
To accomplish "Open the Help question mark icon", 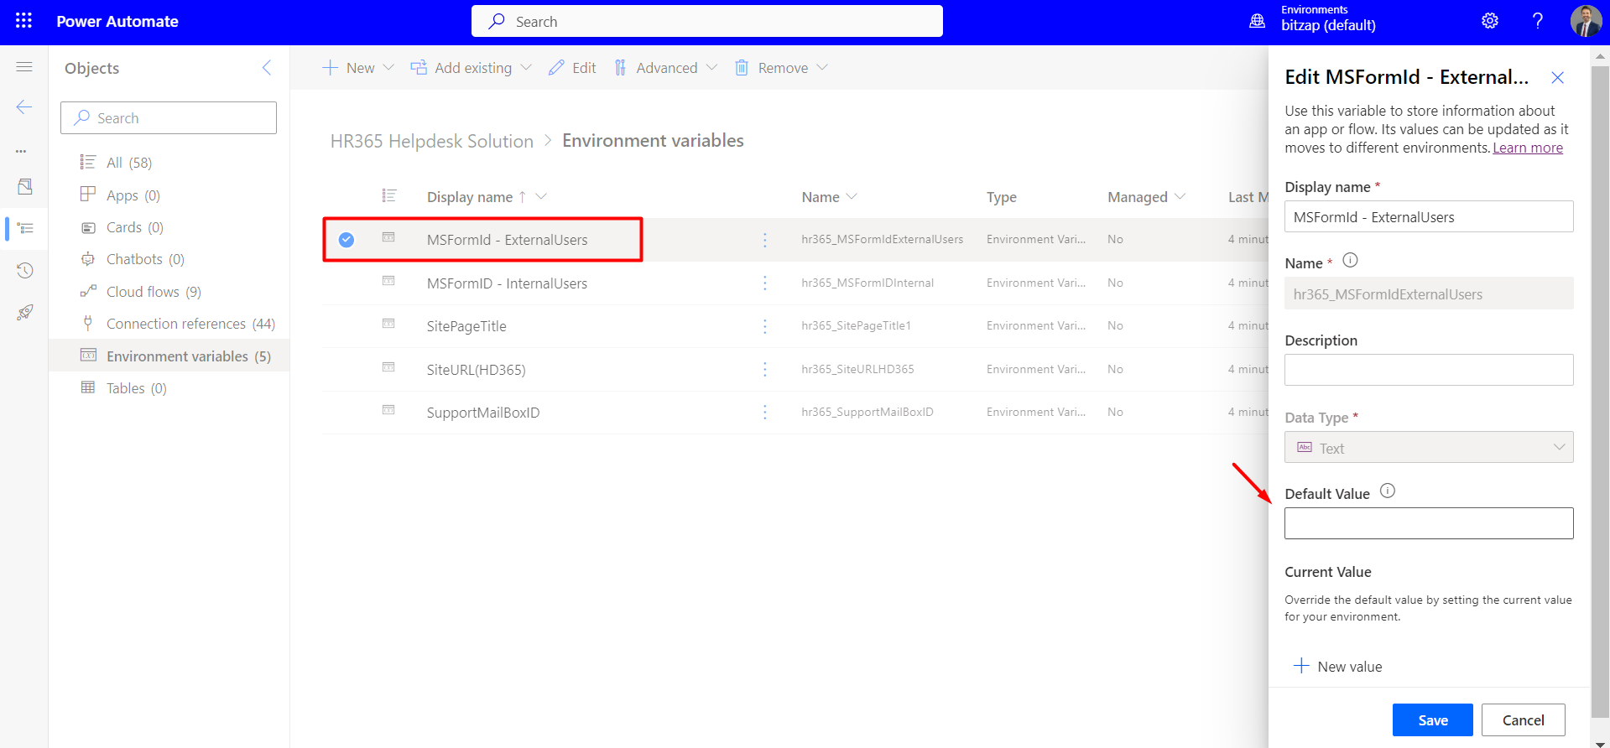I will pyautogui.click(x=1537, y=21).
